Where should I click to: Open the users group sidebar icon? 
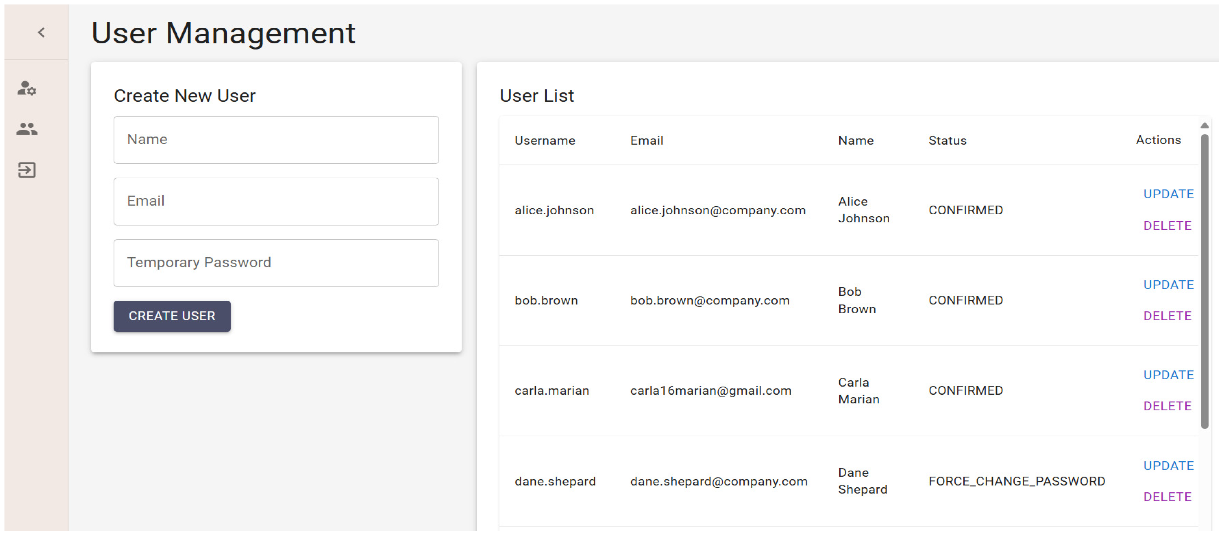[27, 129]
